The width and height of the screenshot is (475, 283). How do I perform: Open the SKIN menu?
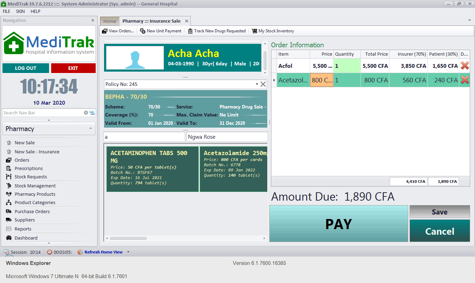pyautogui.click(x=20, y=11)
